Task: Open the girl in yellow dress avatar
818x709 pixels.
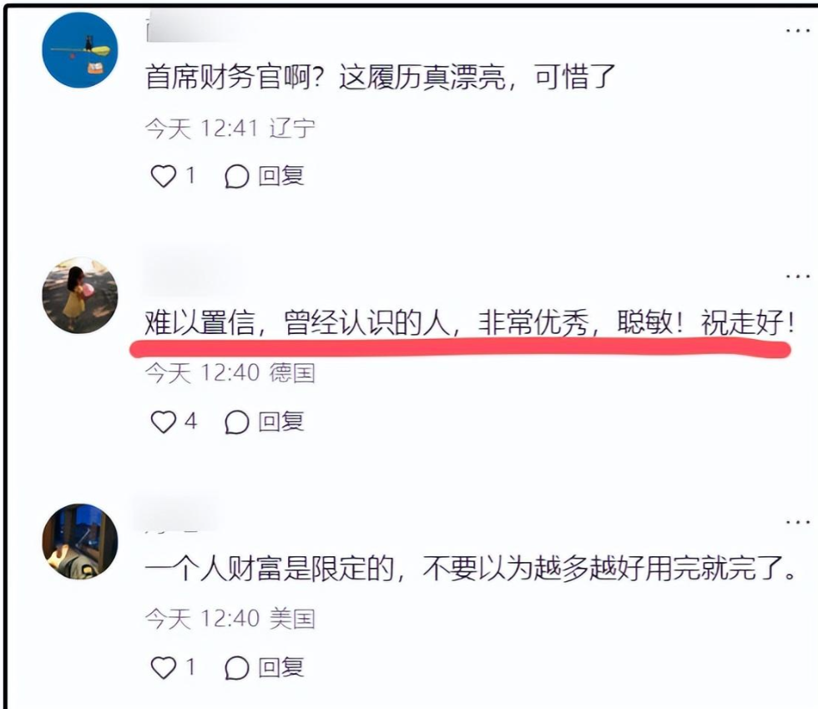Action: point(80,296)
